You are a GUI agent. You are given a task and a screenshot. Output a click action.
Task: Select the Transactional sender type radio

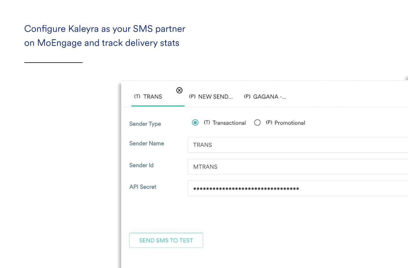pyautogui.click(x=195, y=123)
